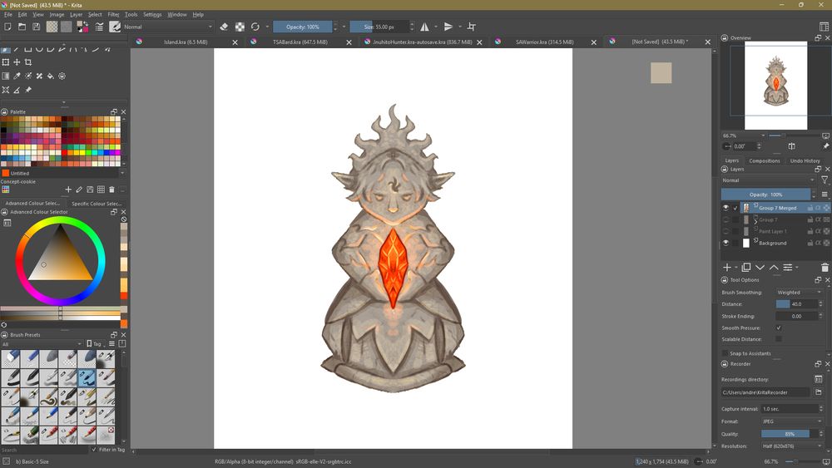This screenshot has width=832, height=468.
Task: Click the Save icon in toolbar
Action: 36,27
